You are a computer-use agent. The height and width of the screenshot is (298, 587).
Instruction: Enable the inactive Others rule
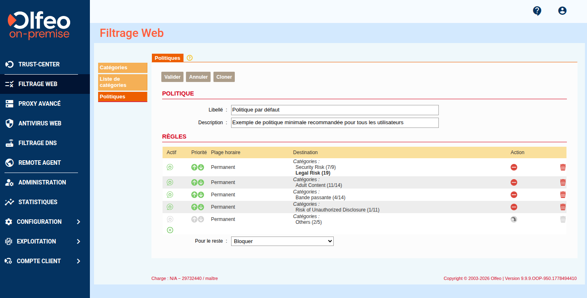[x=170, y=219]
